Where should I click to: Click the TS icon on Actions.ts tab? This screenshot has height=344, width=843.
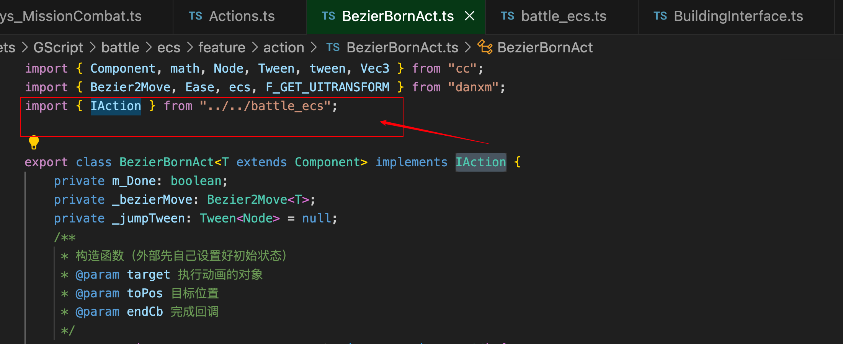pyautogui.click(x=195, y=16)
